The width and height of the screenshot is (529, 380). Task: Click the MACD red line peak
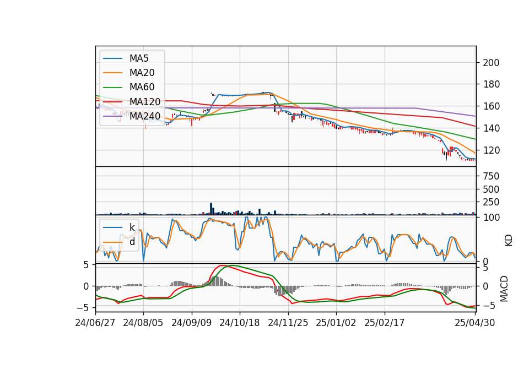point(222,265)
